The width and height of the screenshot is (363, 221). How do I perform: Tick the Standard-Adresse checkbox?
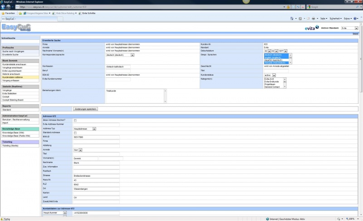75,133
